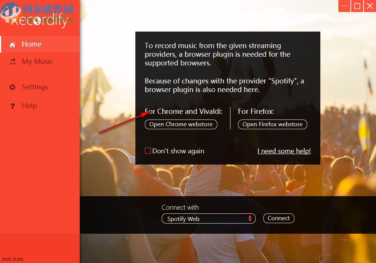Click the Home house icon

(x=12, y=44)
